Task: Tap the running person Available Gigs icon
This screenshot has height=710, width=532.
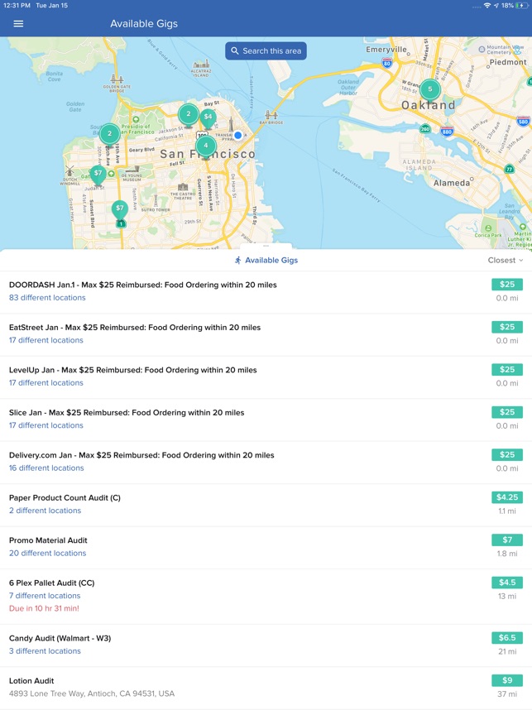Action: [x=237, y=261]
